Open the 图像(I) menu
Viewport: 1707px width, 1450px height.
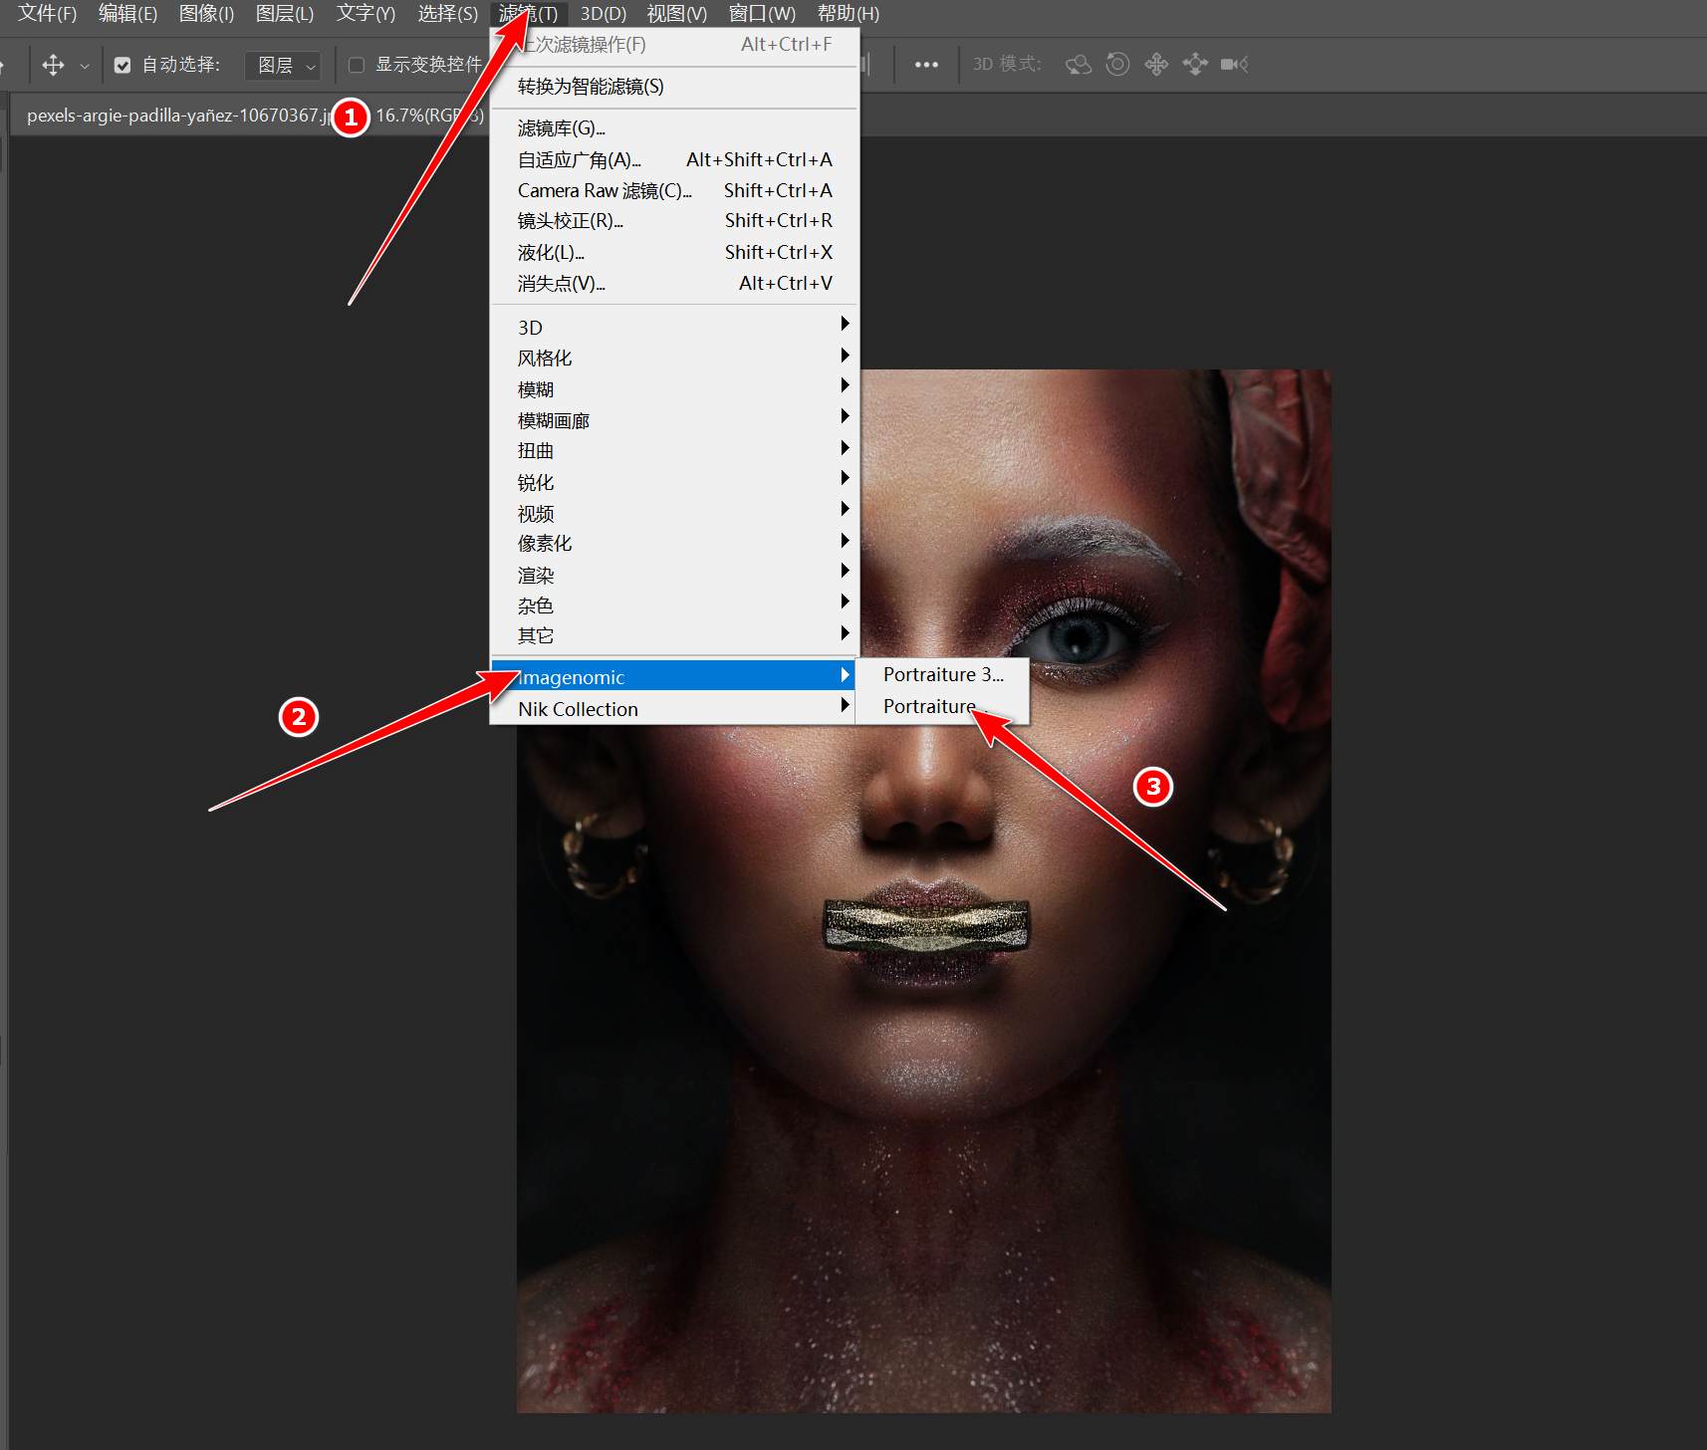[x=206, y=14]
